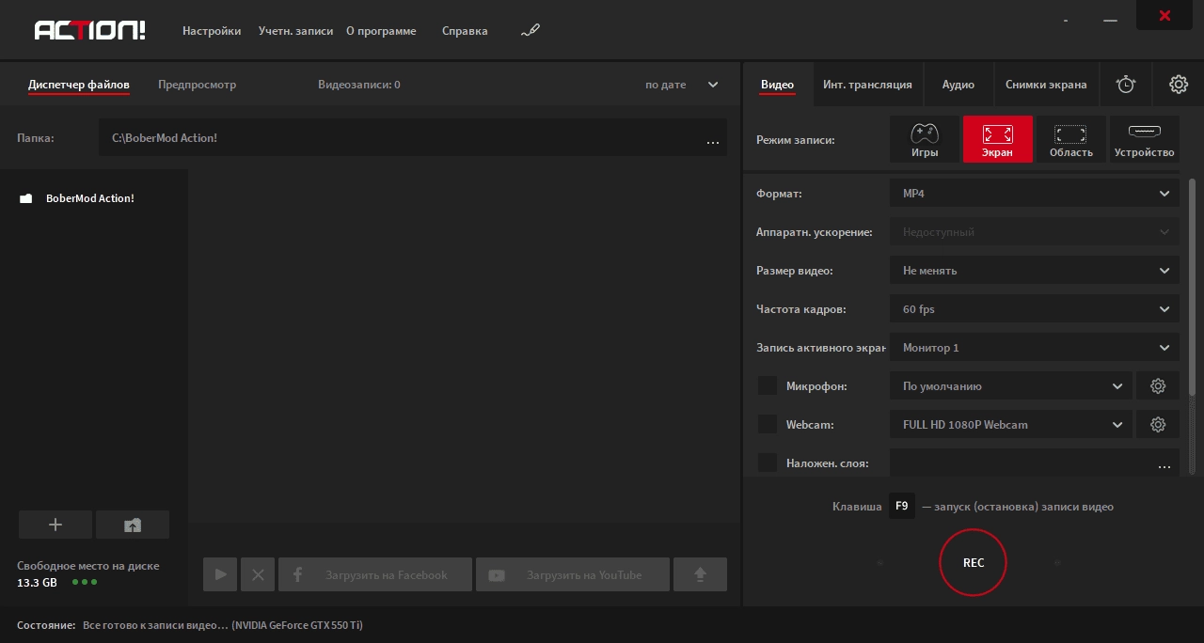This screenshot has width=1204, height=643.
Task: Select the Игры recording mode
Action: (925, 139)
